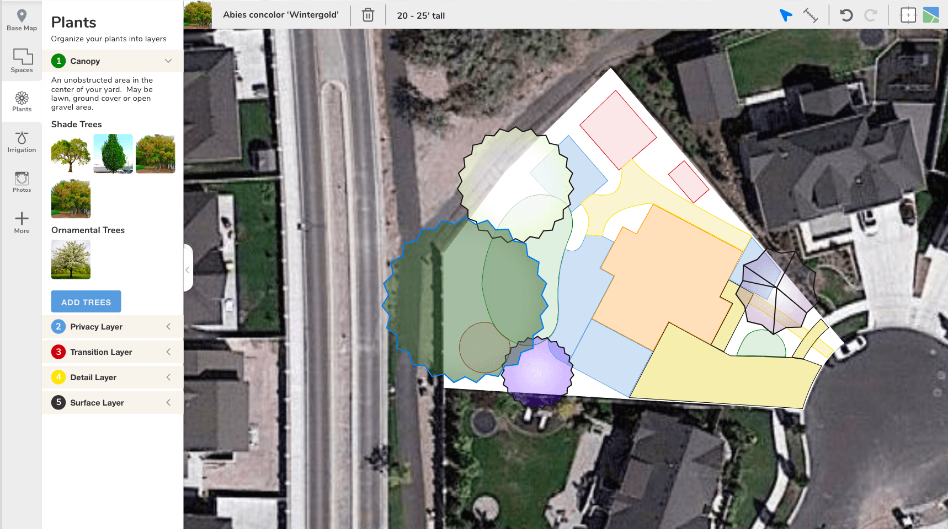The width and height of the screenshot is (948, 529).
Task: Open the More menu in sidebar
Action: click(22, 223)
